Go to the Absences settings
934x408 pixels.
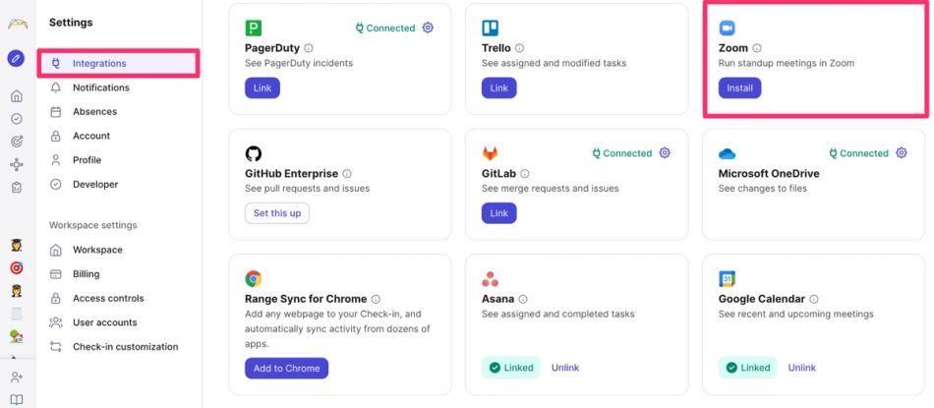[94, 112]
